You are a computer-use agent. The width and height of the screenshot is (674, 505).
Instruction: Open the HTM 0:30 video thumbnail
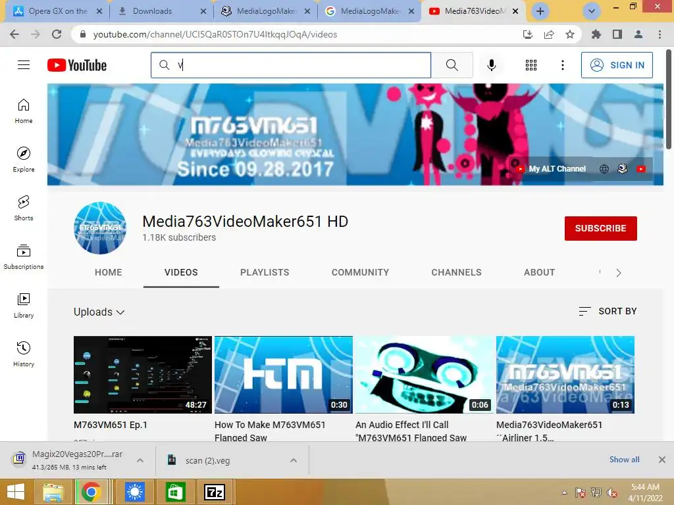(284, 374)
